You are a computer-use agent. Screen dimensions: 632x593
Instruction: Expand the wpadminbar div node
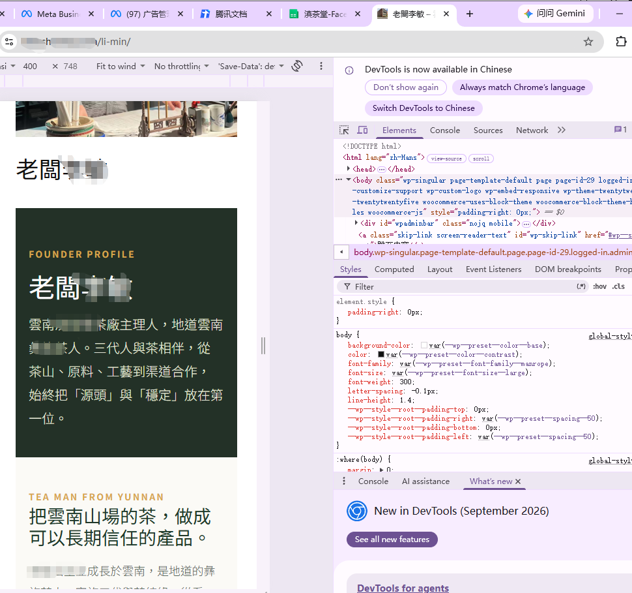tap(356, 223)
